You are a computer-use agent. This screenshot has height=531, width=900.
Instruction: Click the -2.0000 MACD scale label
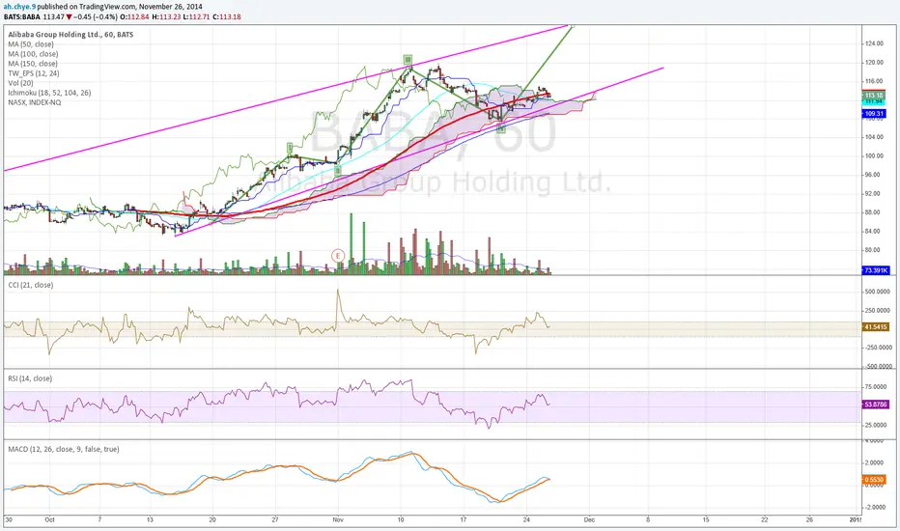pos(874,508)
